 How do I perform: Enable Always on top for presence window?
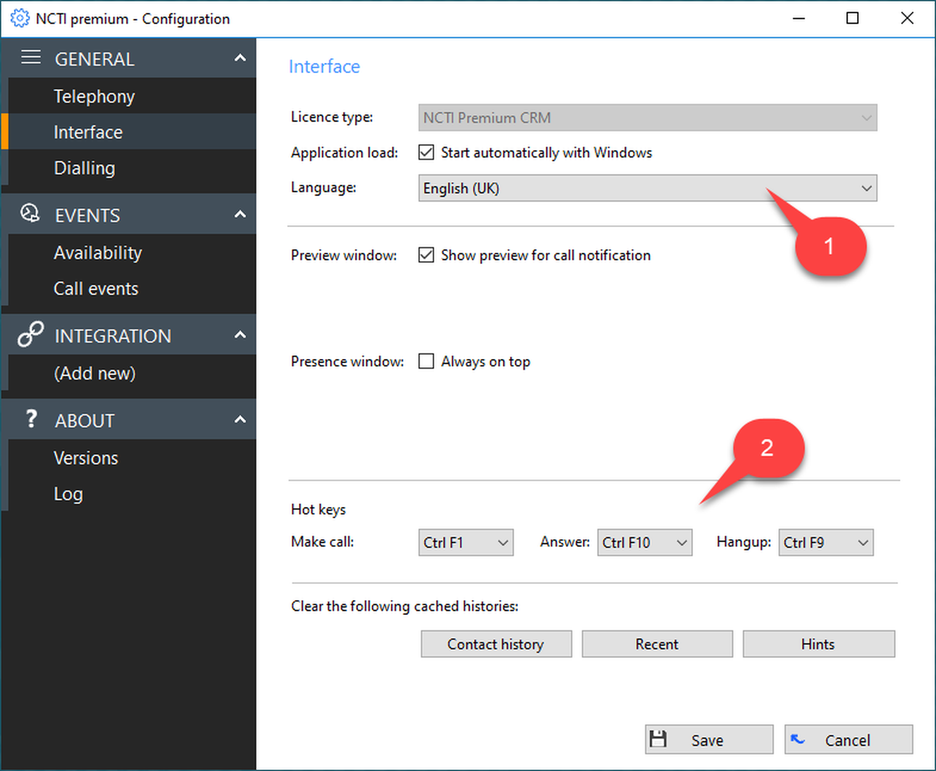tap(426, 361)
